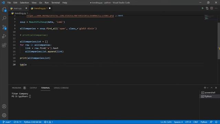
Task: Open the Source Control view
Action: (x=4, y=27)
